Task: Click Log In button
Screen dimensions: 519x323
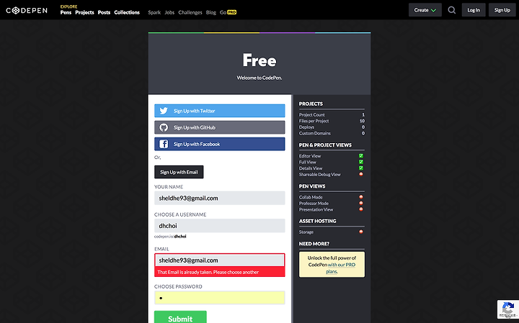Action: coord(474,10)
